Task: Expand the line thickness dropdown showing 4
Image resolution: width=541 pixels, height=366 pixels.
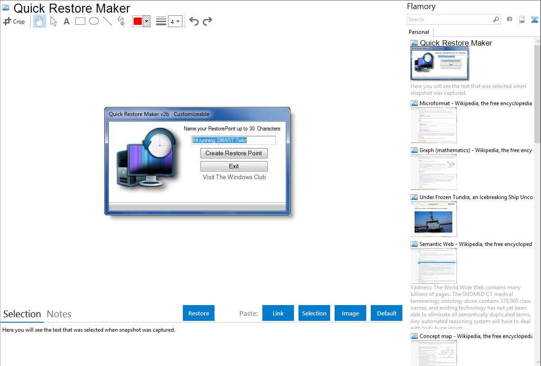Action: click(x=175, y=21)
